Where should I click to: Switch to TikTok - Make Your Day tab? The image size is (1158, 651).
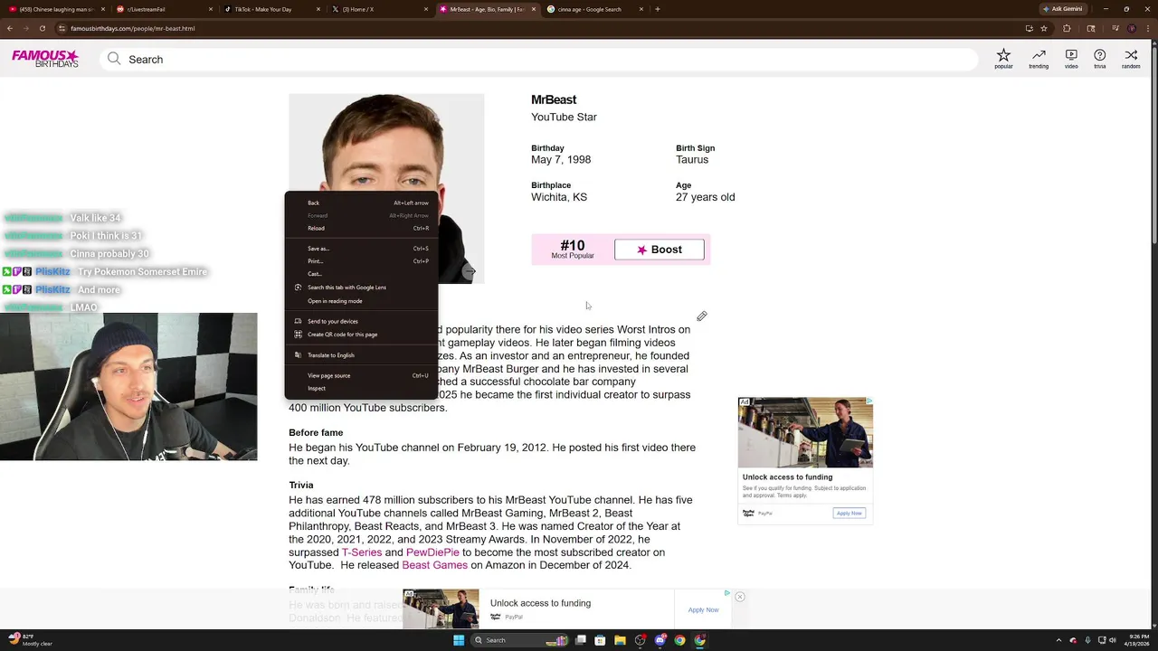pyautogui.click(x=271, y=9)
